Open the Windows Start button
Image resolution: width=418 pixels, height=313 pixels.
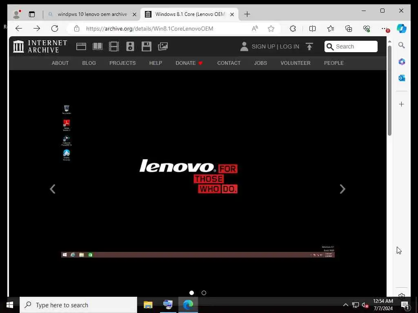pyautogui.click(x=10, y=305)
